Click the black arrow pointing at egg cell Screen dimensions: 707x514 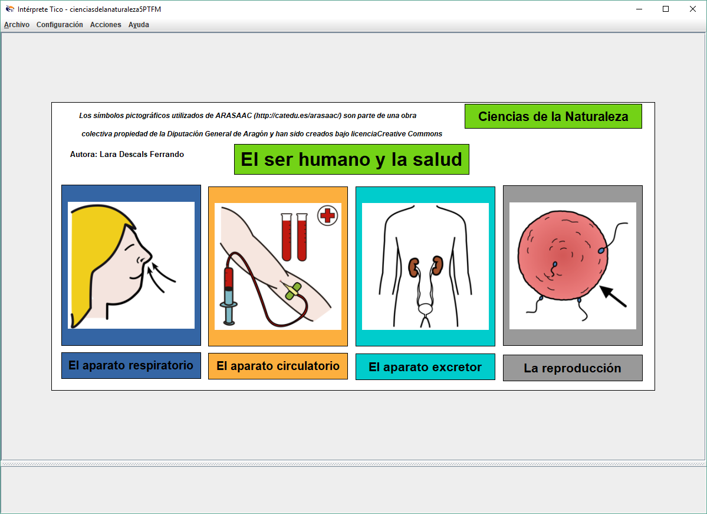[613, 296]
